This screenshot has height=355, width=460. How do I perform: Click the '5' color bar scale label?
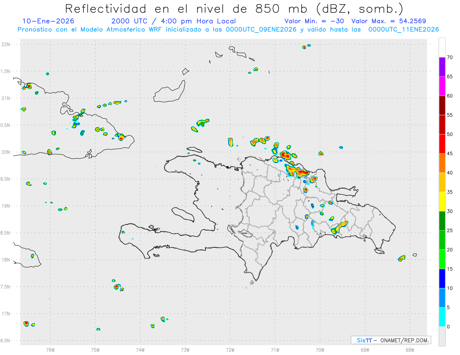(x=448, y=308)
